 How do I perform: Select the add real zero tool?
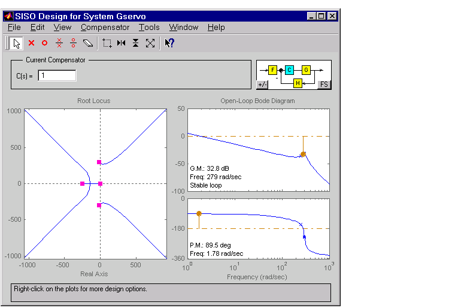pyautogui.click(x=44, y=43)
